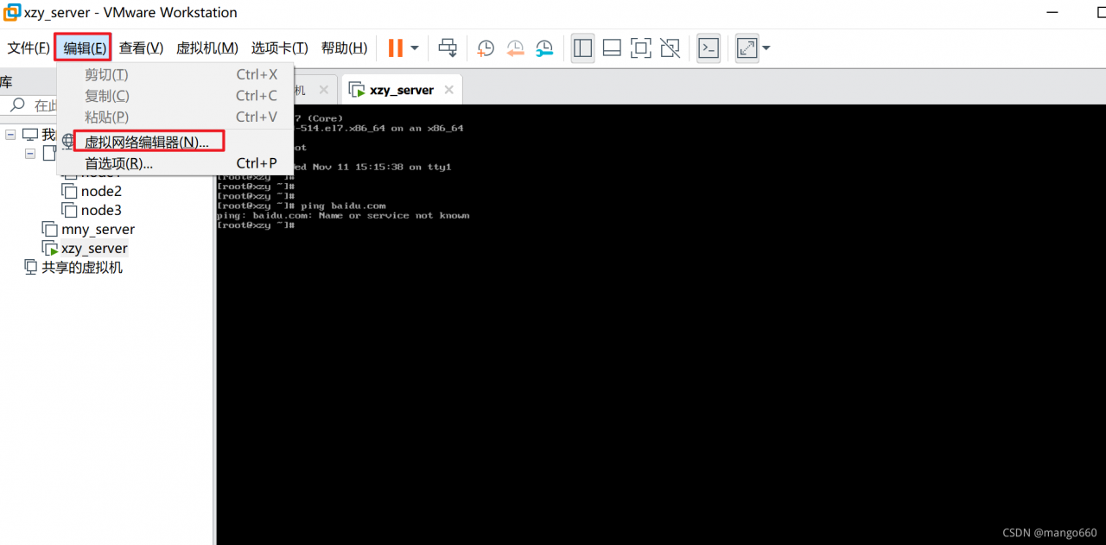Collapse the second-level folder tree node

click(30, 153)
